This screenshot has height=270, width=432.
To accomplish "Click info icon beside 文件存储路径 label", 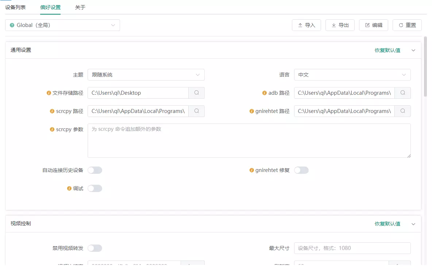I will pos(49,93).
